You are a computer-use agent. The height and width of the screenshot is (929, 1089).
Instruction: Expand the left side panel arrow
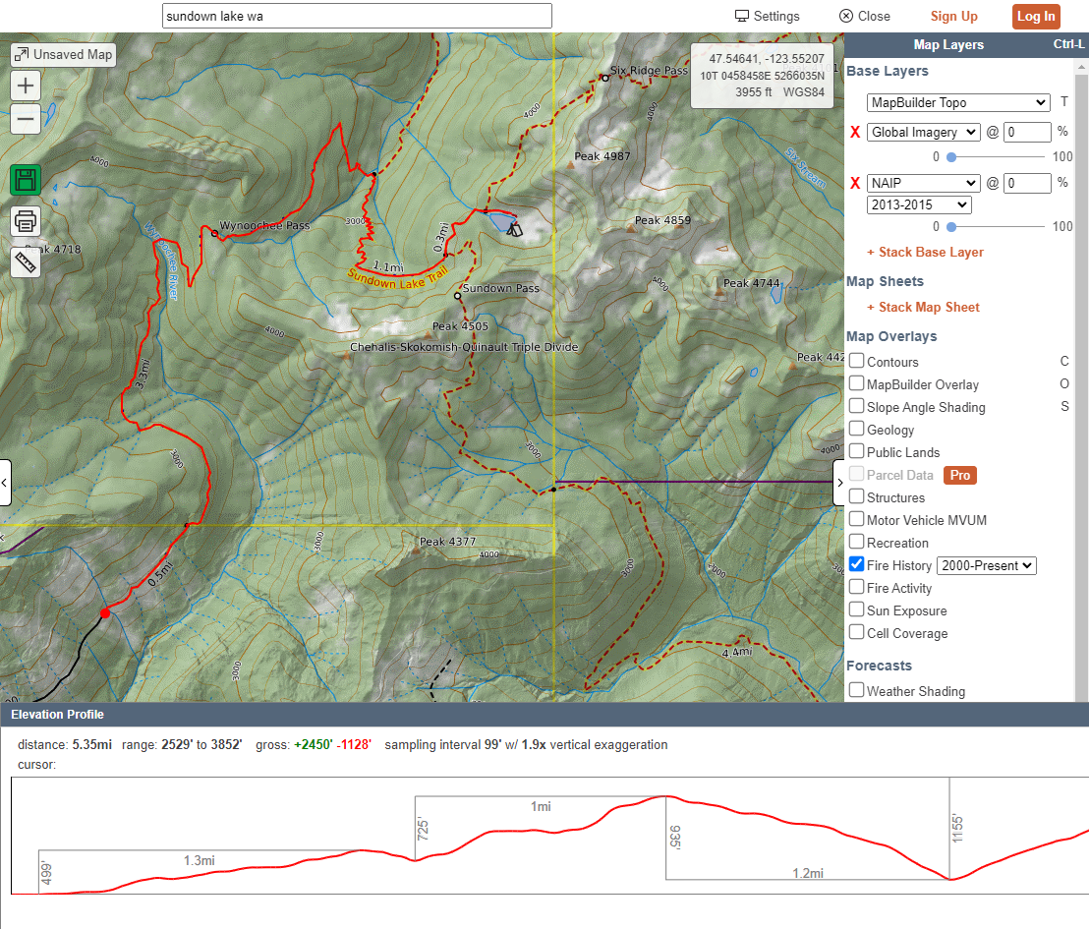[x=5, y=483]
